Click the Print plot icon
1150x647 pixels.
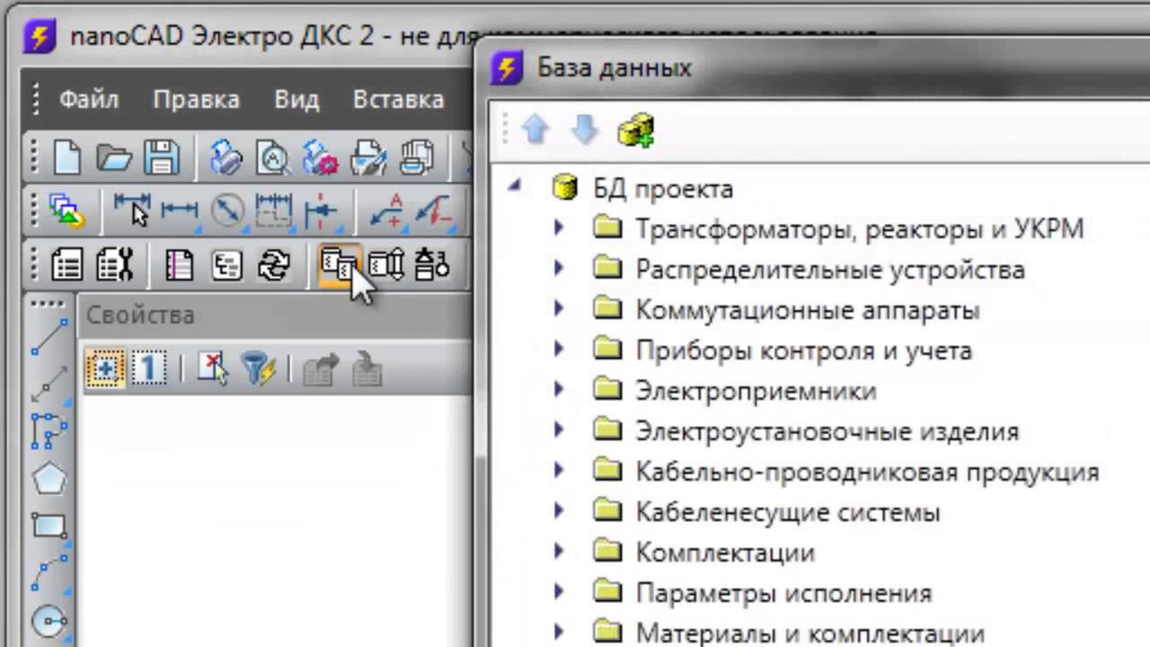[226, 157]
